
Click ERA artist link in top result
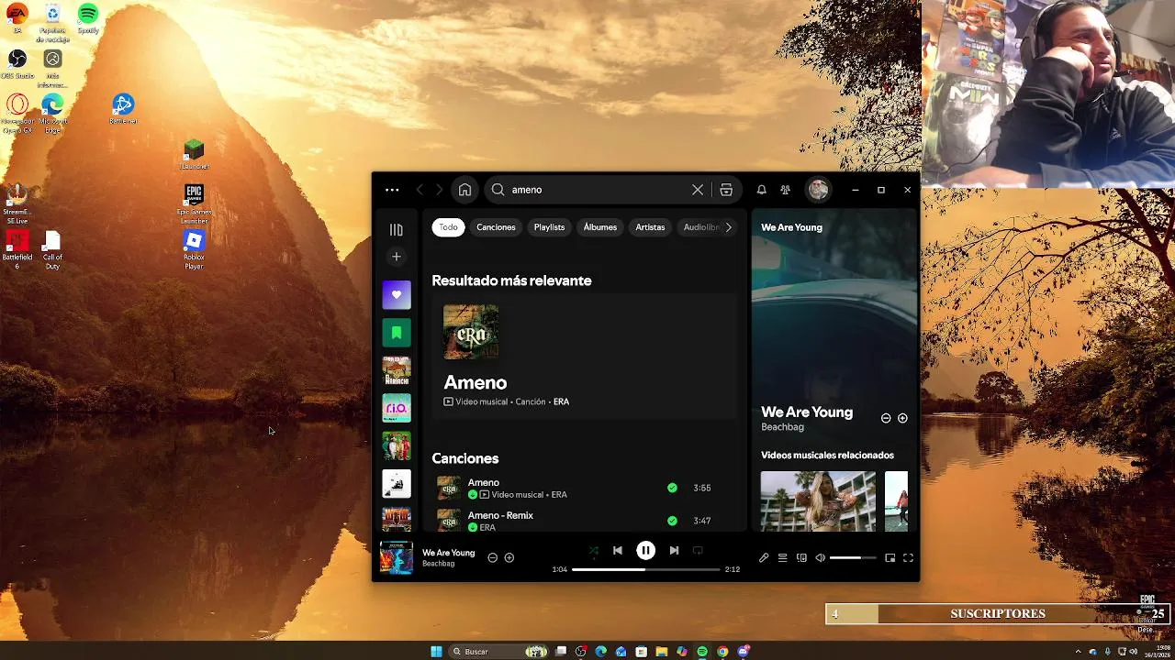pyautogui.click(x=561, y=401)
